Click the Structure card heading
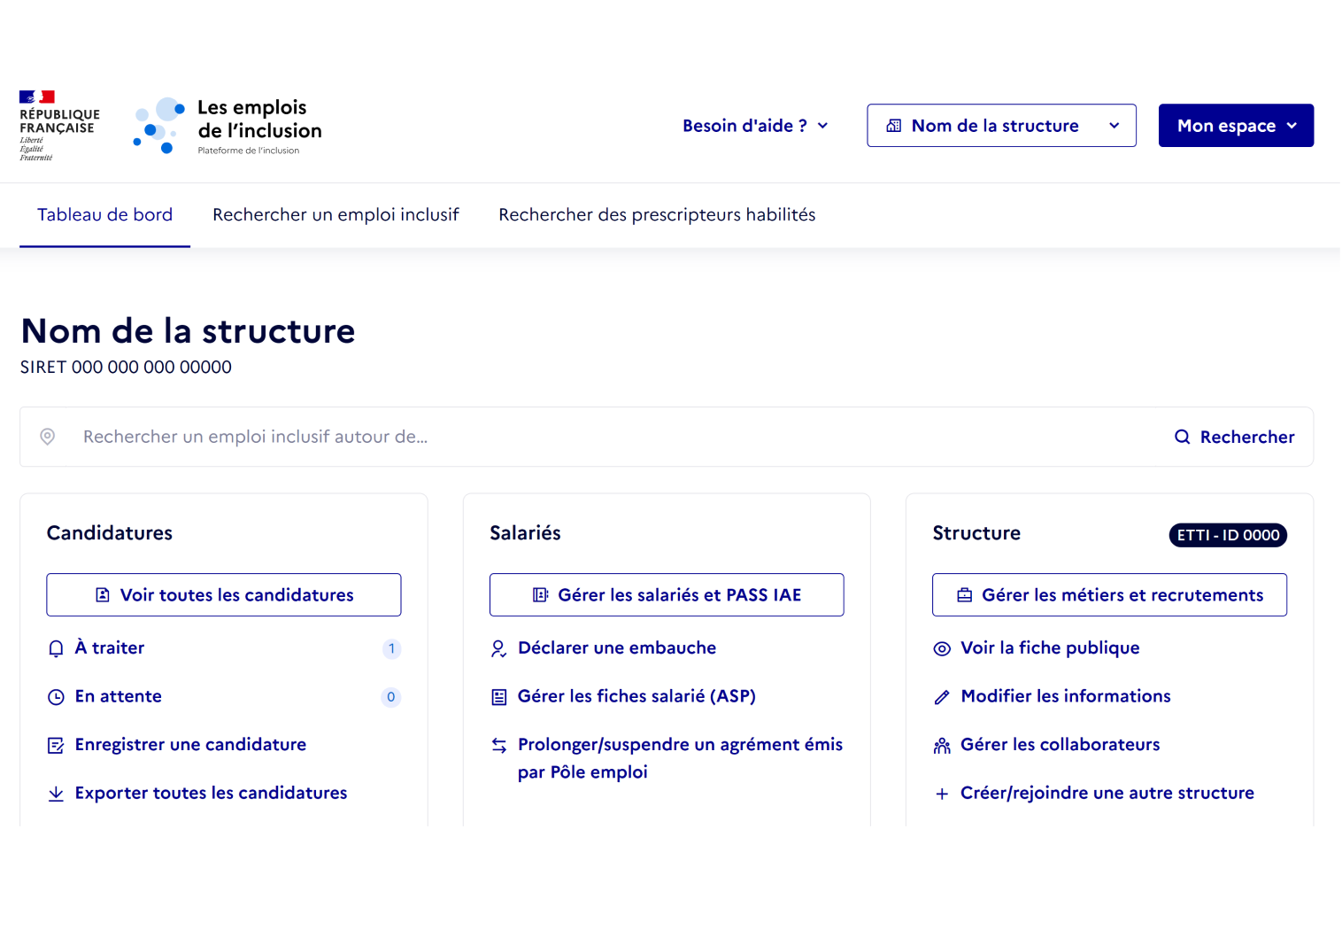Viewport: 1342px width, 930px height. (976, 533)
